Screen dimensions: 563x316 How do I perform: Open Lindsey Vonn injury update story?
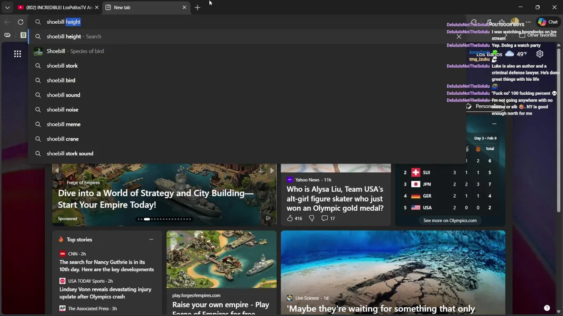click(x=106, y=293)
